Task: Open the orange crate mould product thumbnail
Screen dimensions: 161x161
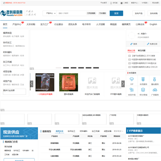Action: 68,82
